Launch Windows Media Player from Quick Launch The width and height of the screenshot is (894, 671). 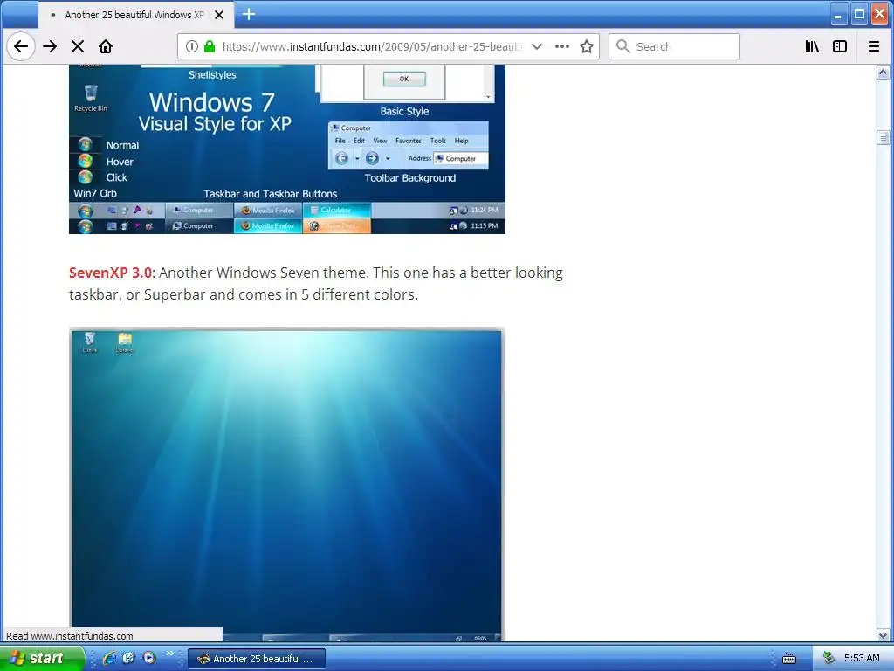point(148,658)
